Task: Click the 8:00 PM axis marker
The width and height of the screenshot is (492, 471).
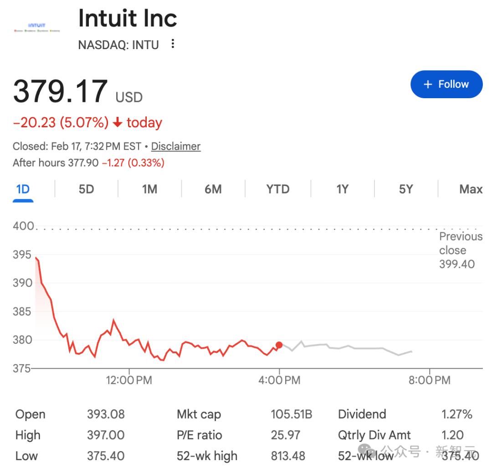Action: tap(429, 380)
